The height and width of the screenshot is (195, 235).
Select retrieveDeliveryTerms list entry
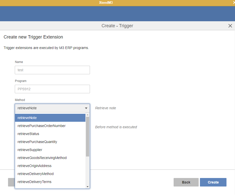click(x=50, y=182)
